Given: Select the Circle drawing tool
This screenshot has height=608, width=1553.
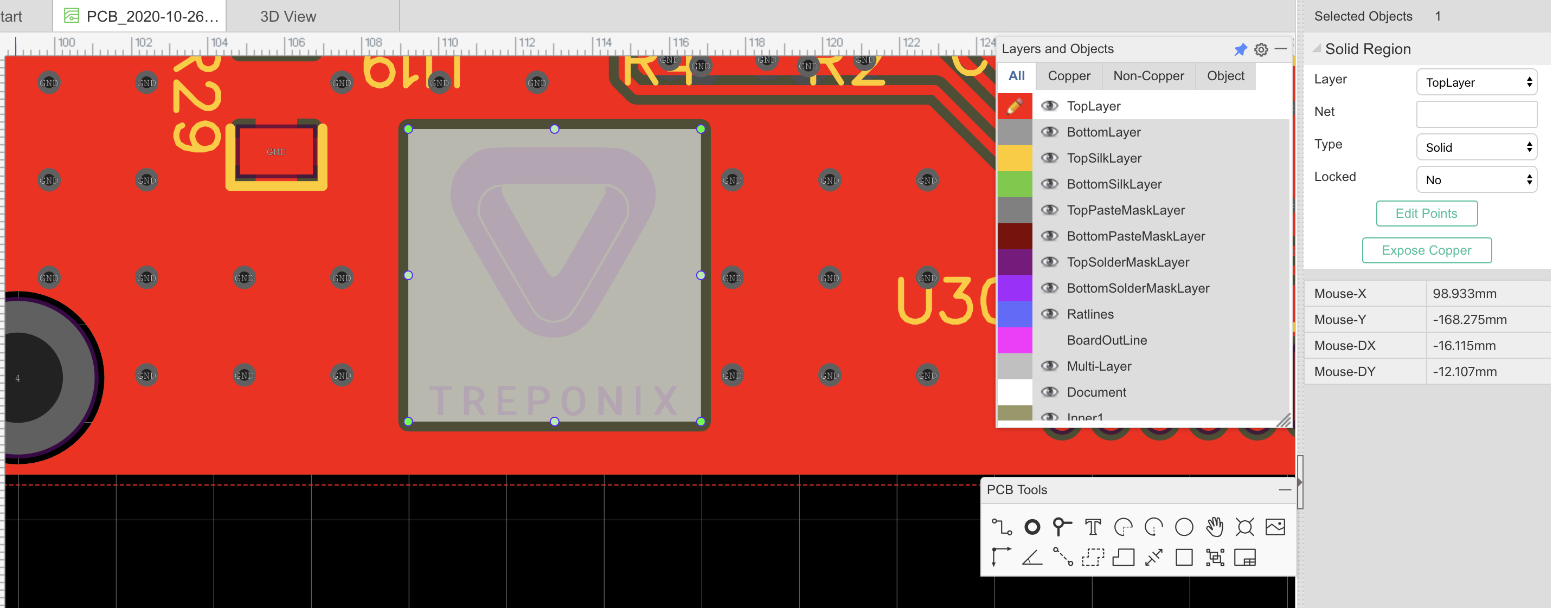Looking at the screenshot, I should (1184, 527).
